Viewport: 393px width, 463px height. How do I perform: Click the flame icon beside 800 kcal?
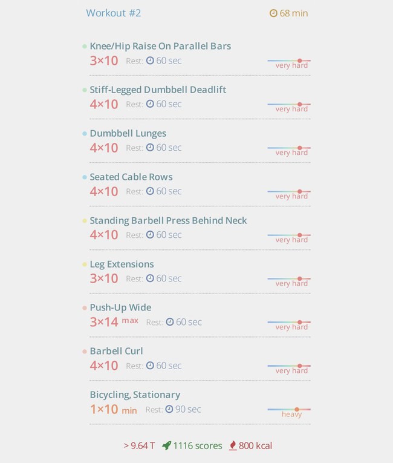(x=233, y=445)
